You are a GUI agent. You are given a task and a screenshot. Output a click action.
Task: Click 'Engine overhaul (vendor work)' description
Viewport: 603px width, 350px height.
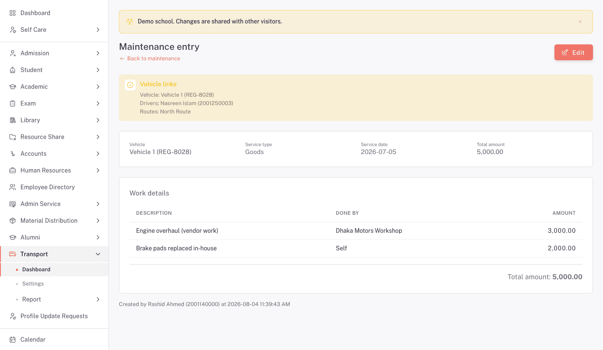[x=177, y=231]
